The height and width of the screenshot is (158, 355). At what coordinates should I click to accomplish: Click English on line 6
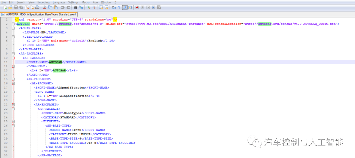point(95,41)
